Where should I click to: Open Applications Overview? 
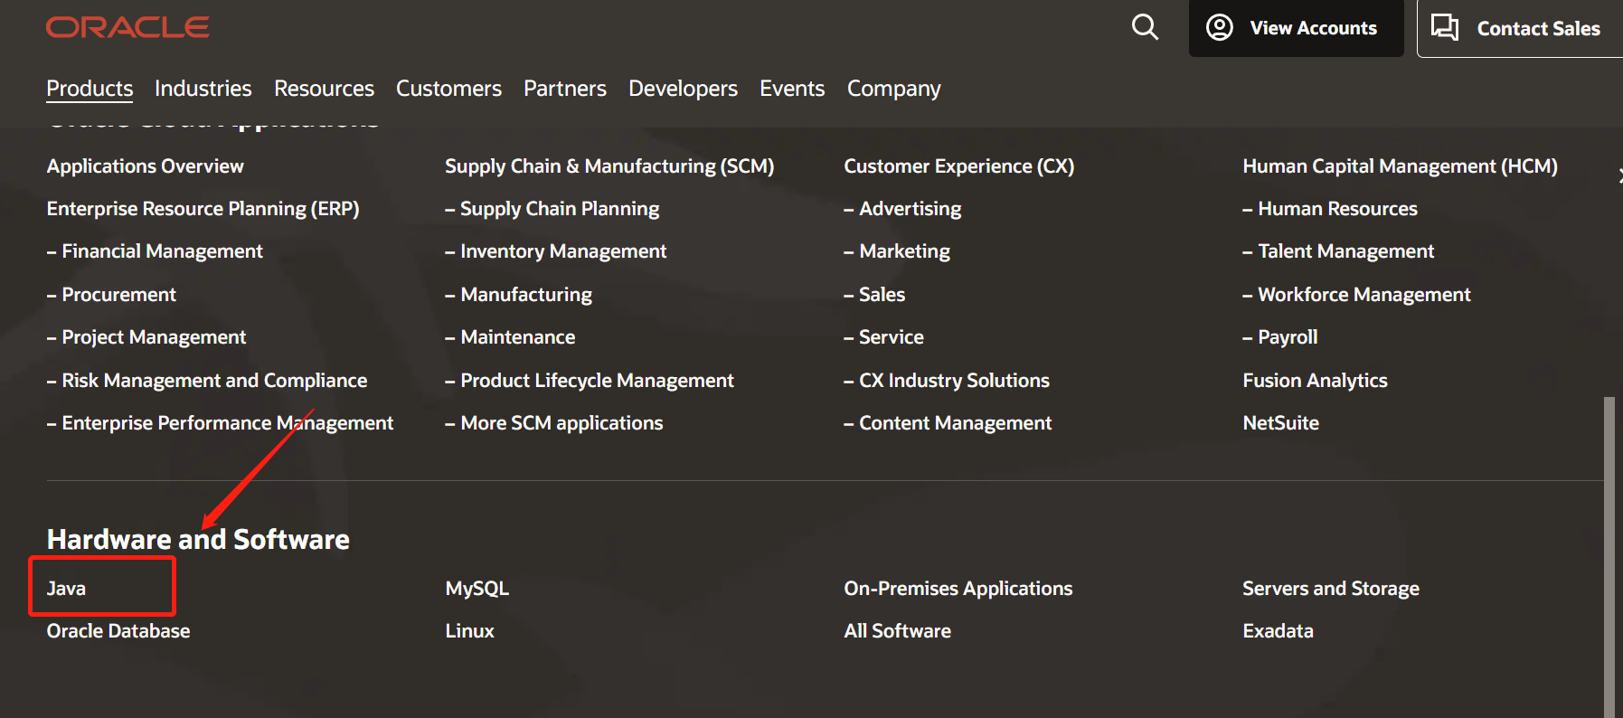point(145,166)
